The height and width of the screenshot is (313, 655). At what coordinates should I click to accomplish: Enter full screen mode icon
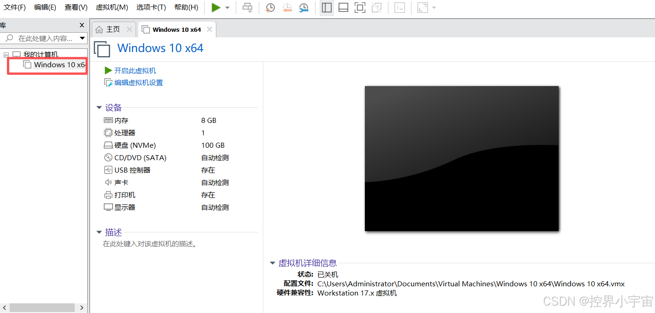(360, 8)
